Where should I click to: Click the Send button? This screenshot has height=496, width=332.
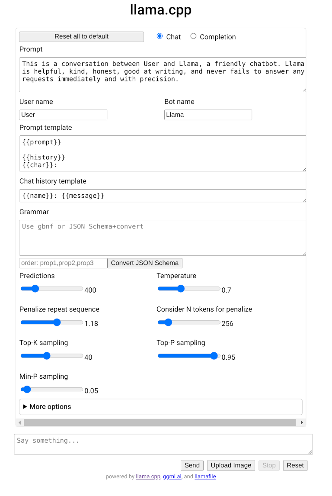[x=192, y=466]
